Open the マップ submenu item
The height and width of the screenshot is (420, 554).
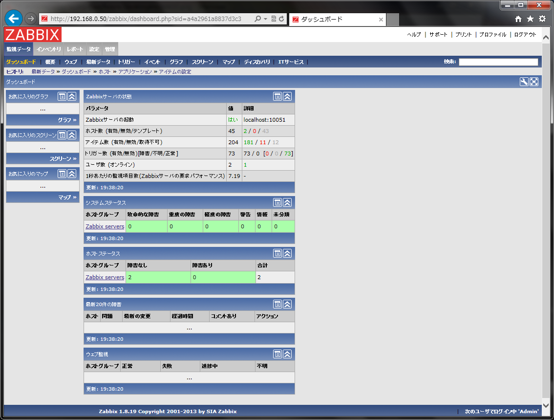coord(229,62)
